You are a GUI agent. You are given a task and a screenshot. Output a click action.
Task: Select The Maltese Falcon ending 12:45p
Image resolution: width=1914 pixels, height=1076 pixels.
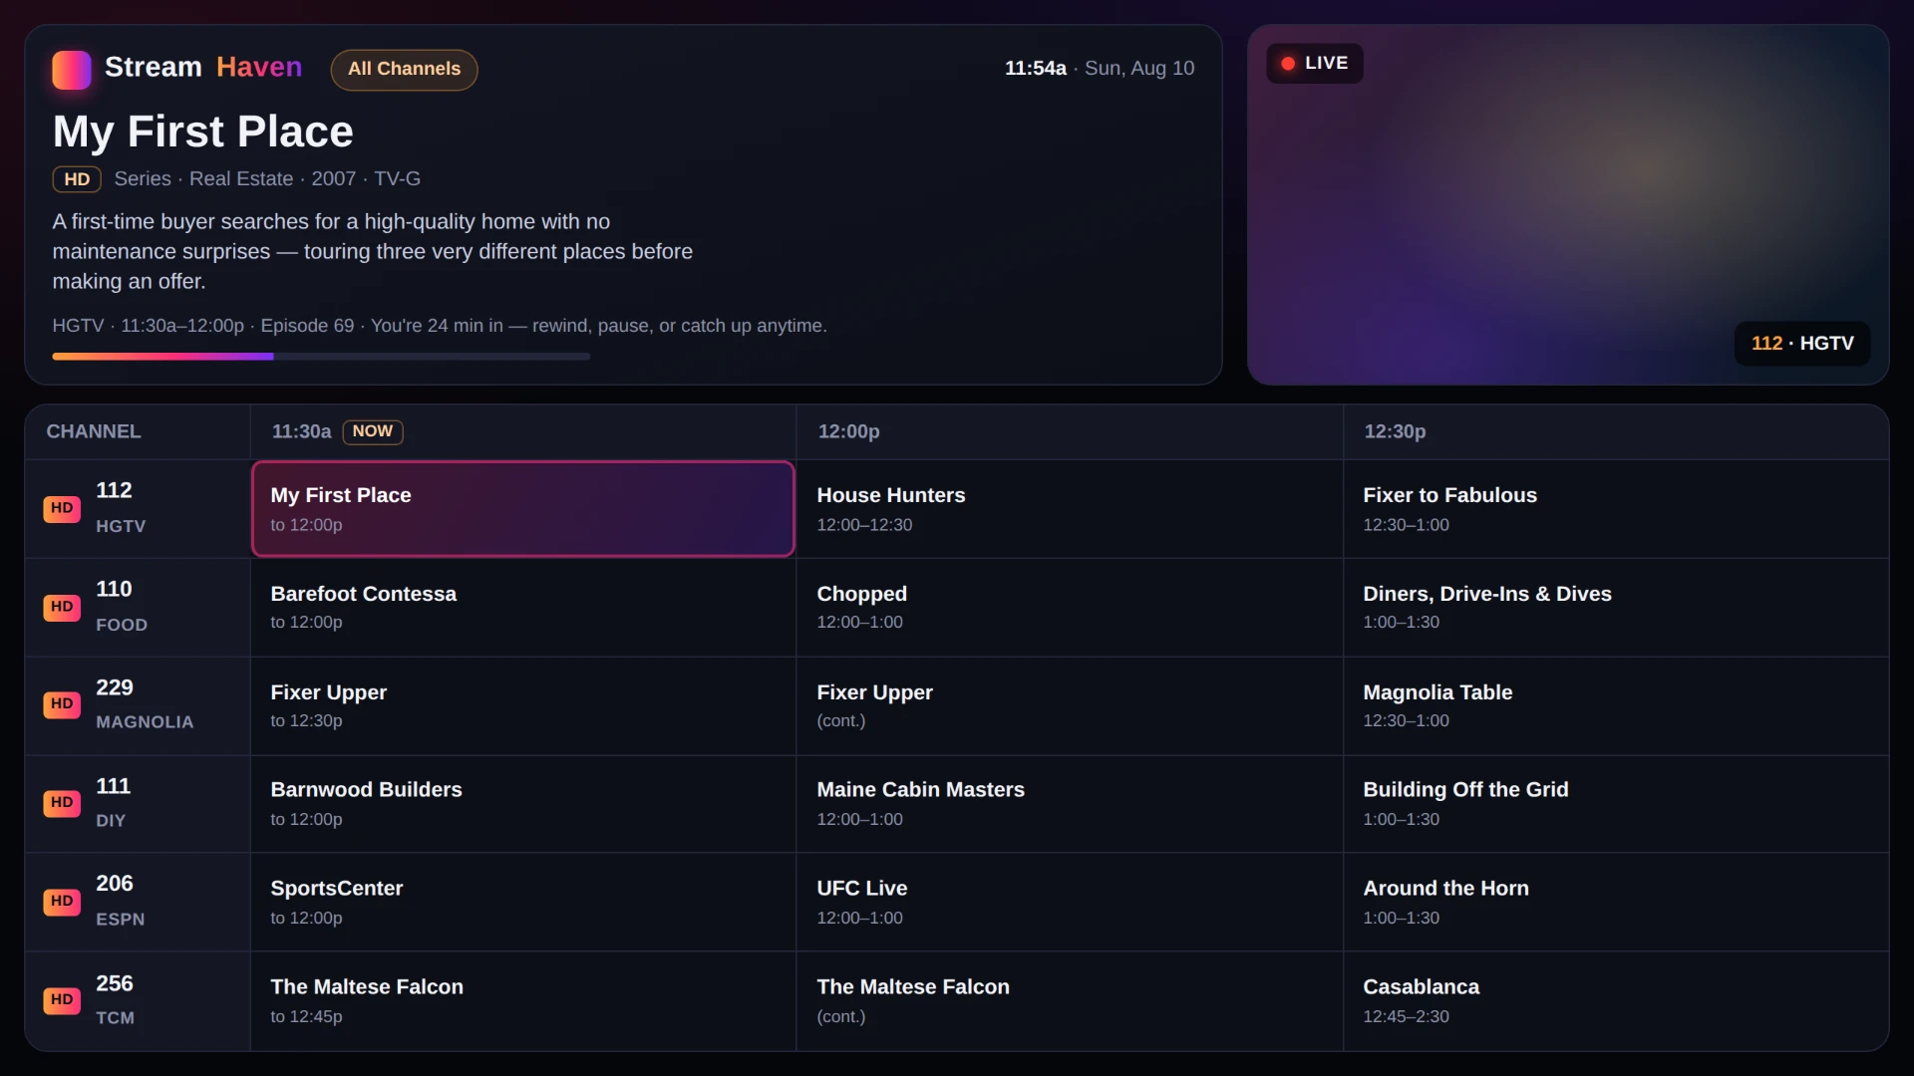(x=523, y=1001)
